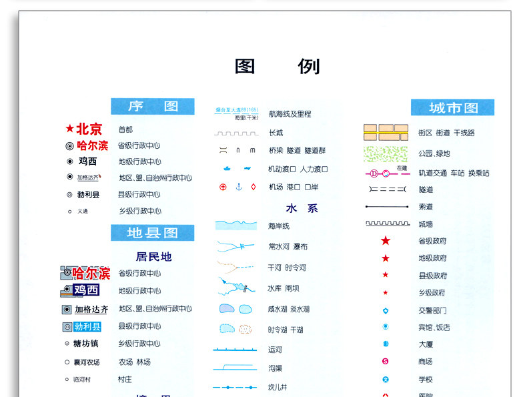Click the Great Wall (长城) crenellated line symbol
Screen dimensions: 527x397
236,133
